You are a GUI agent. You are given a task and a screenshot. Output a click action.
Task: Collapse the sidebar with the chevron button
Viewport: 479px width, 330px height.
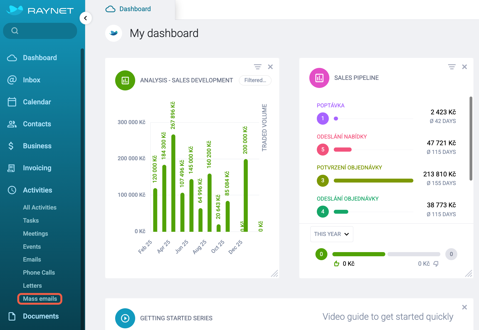coord(86,18)
